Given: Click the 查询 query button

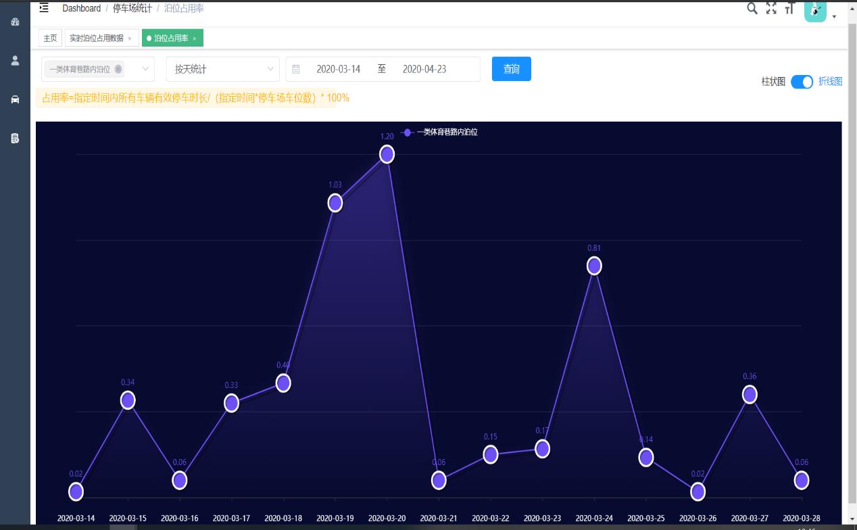Looking at the screenshot, I should click(x=511, y=69).
